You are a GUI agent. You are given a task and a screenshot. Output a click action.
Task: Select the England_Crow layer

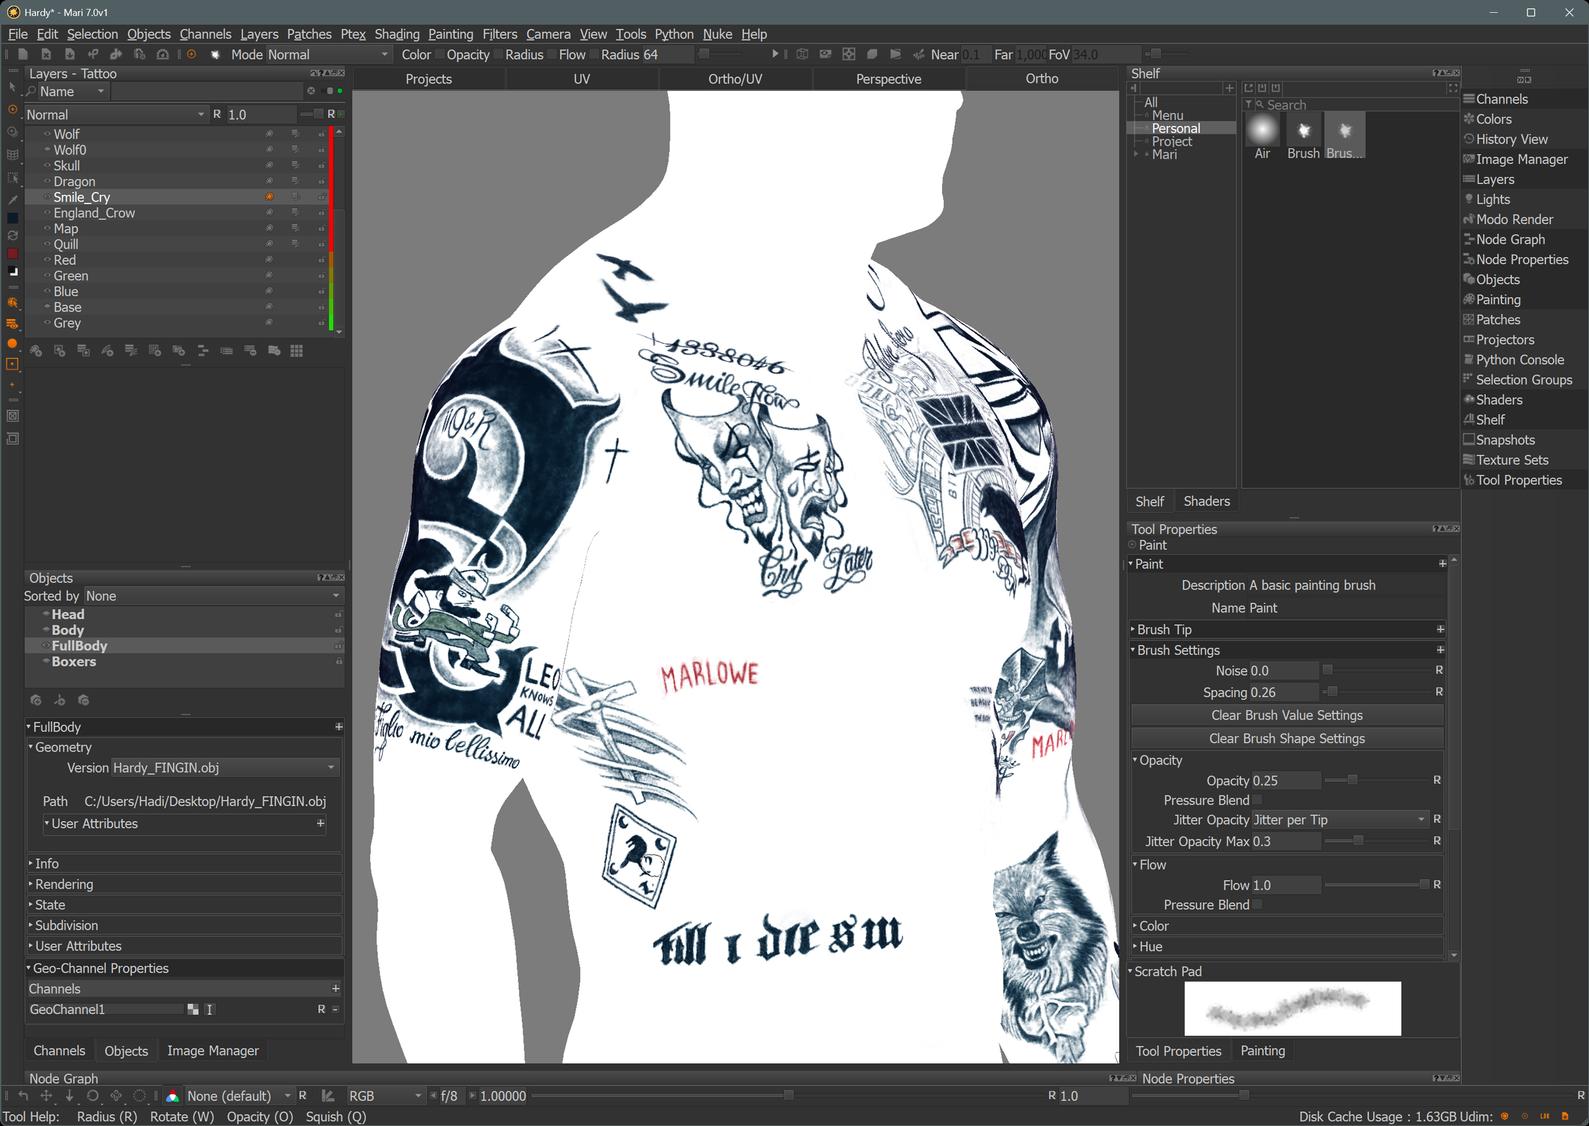click(94, 214)
